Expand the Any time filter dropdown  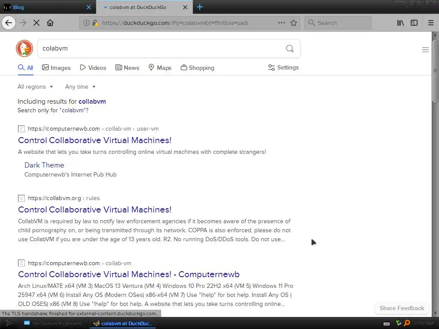coord(80,87)
